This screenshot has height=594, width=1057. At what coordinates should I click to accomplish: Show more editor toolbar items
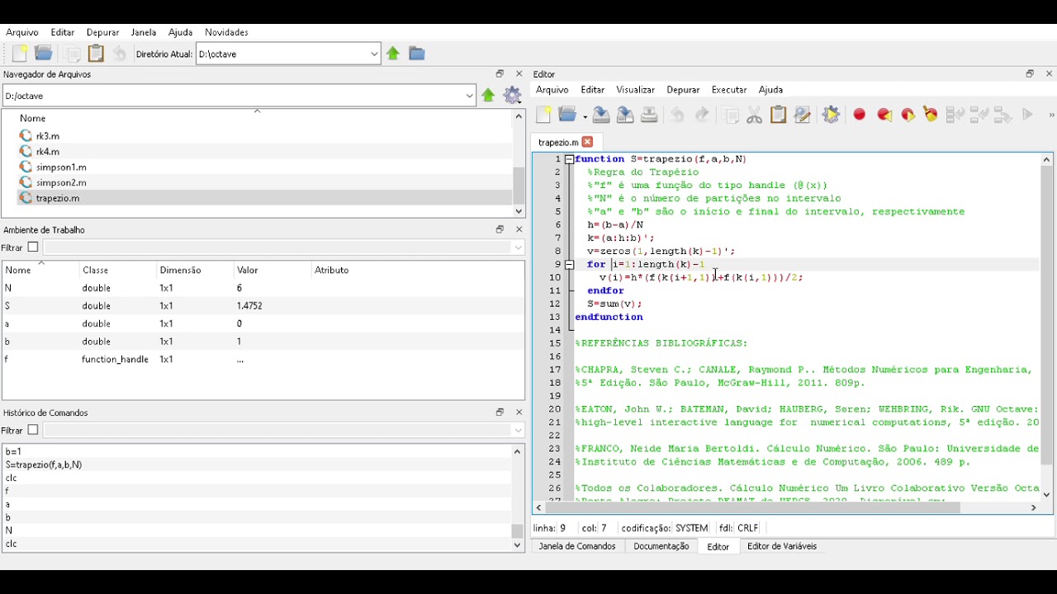pyautogui.click(x=1050, y=115)
